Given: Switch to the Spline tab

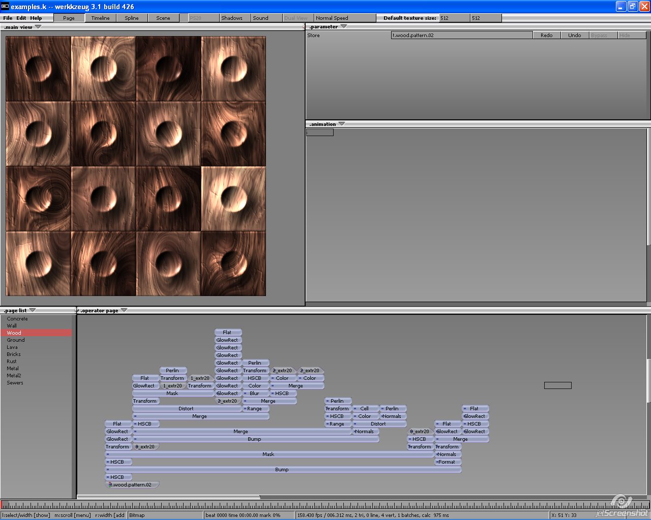Looking at the screenshot, I should (x=132, y=18).
